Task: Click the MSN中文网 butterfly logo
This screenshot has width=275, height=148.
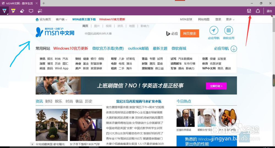Action: point(55,32)
